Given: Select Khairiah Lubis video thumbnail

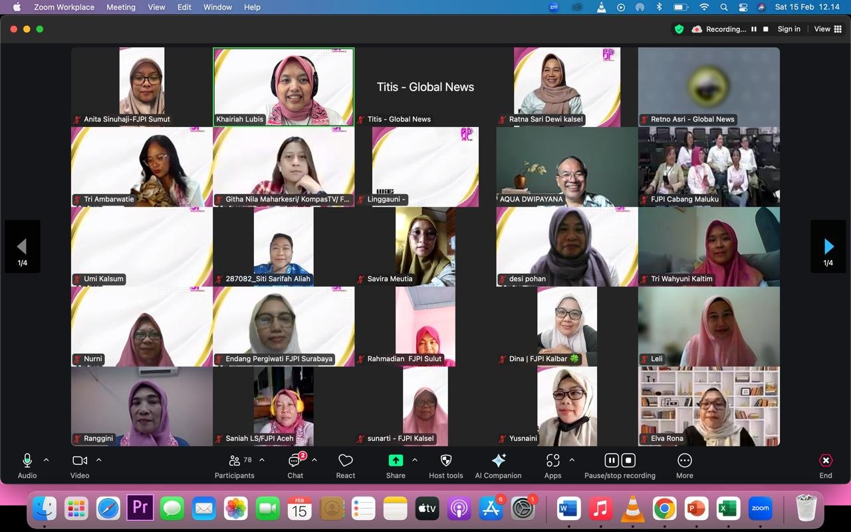Looking at the screenshot, I should pyautogui.click(x=284, y=86).
